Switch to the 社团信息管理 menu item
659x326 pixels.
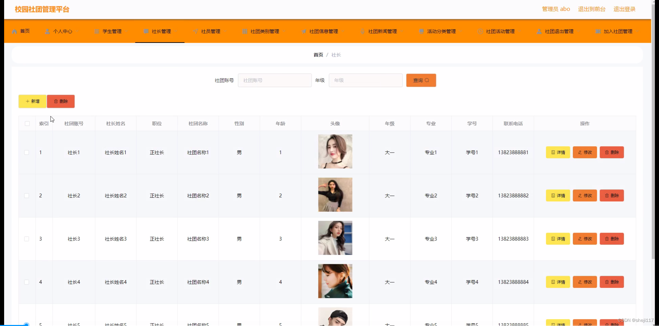tap(323, 31)
